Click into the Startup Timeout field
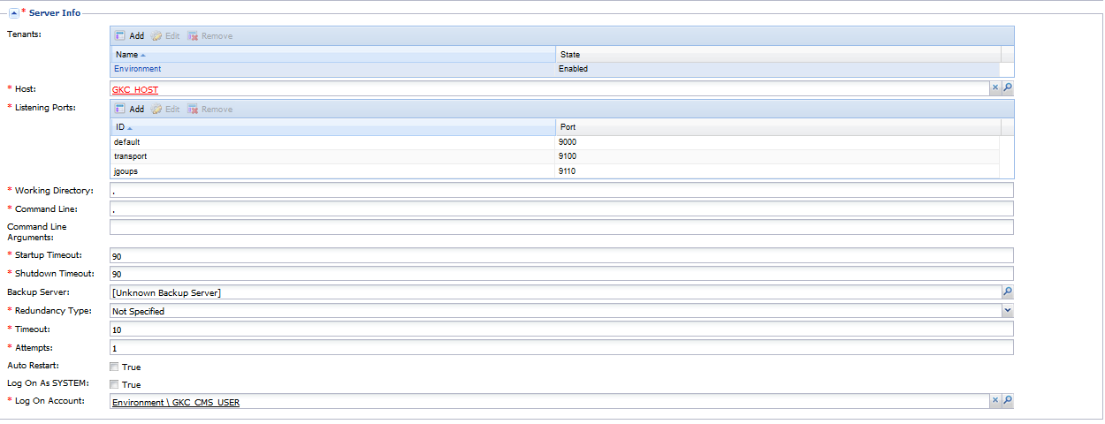Screen dimensions: 1105x424 point(560,255)
